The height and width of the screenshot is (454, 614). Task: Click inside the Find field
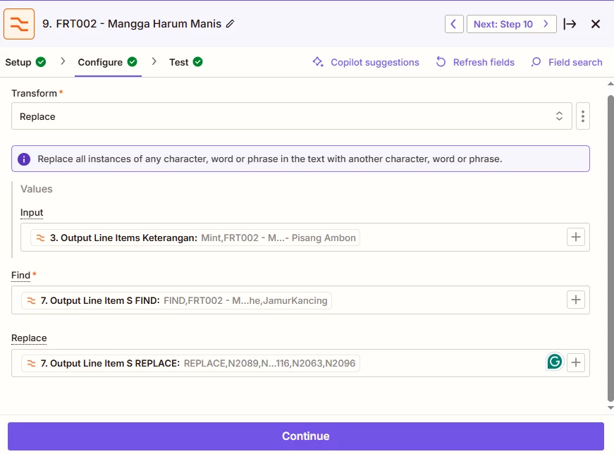[300, 300]
